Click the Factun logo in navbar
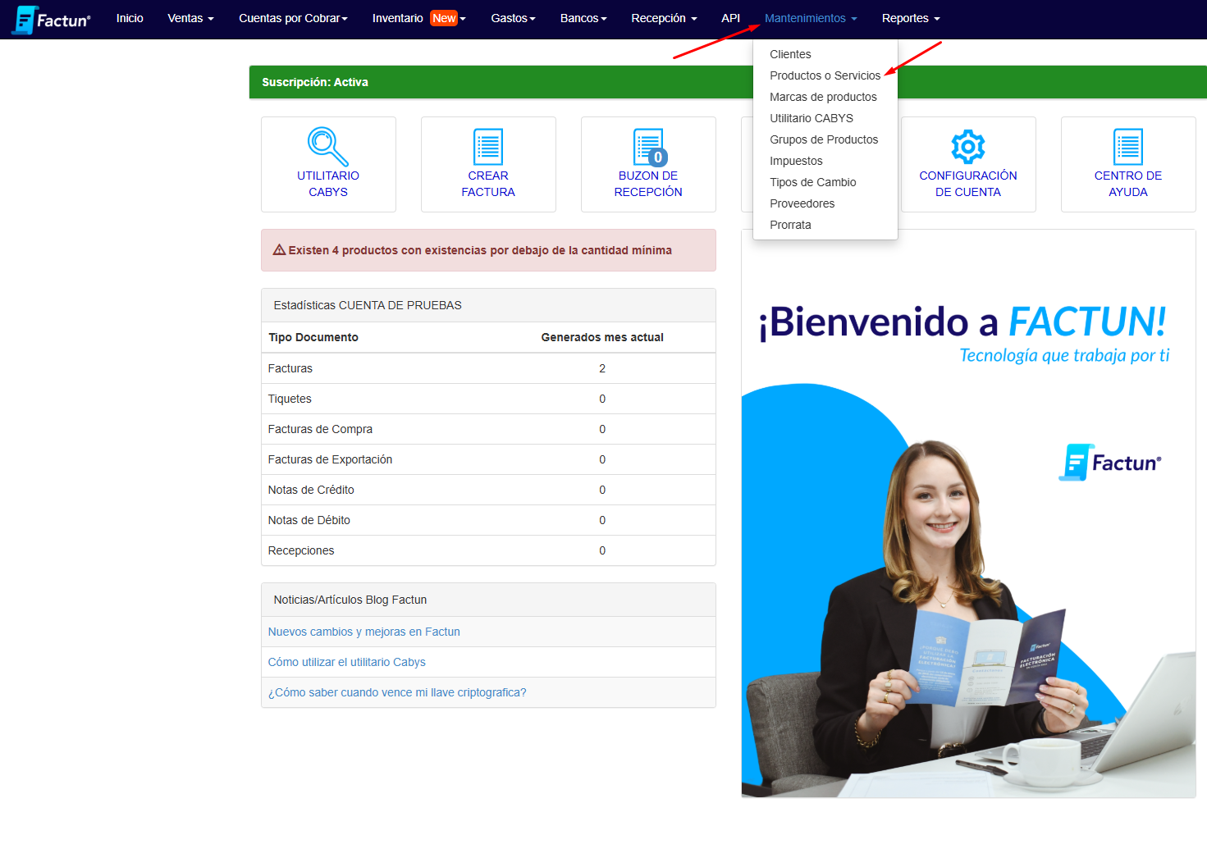Image resolution: width=1207 pixels, height=858 pixels. tap(51, 20)
